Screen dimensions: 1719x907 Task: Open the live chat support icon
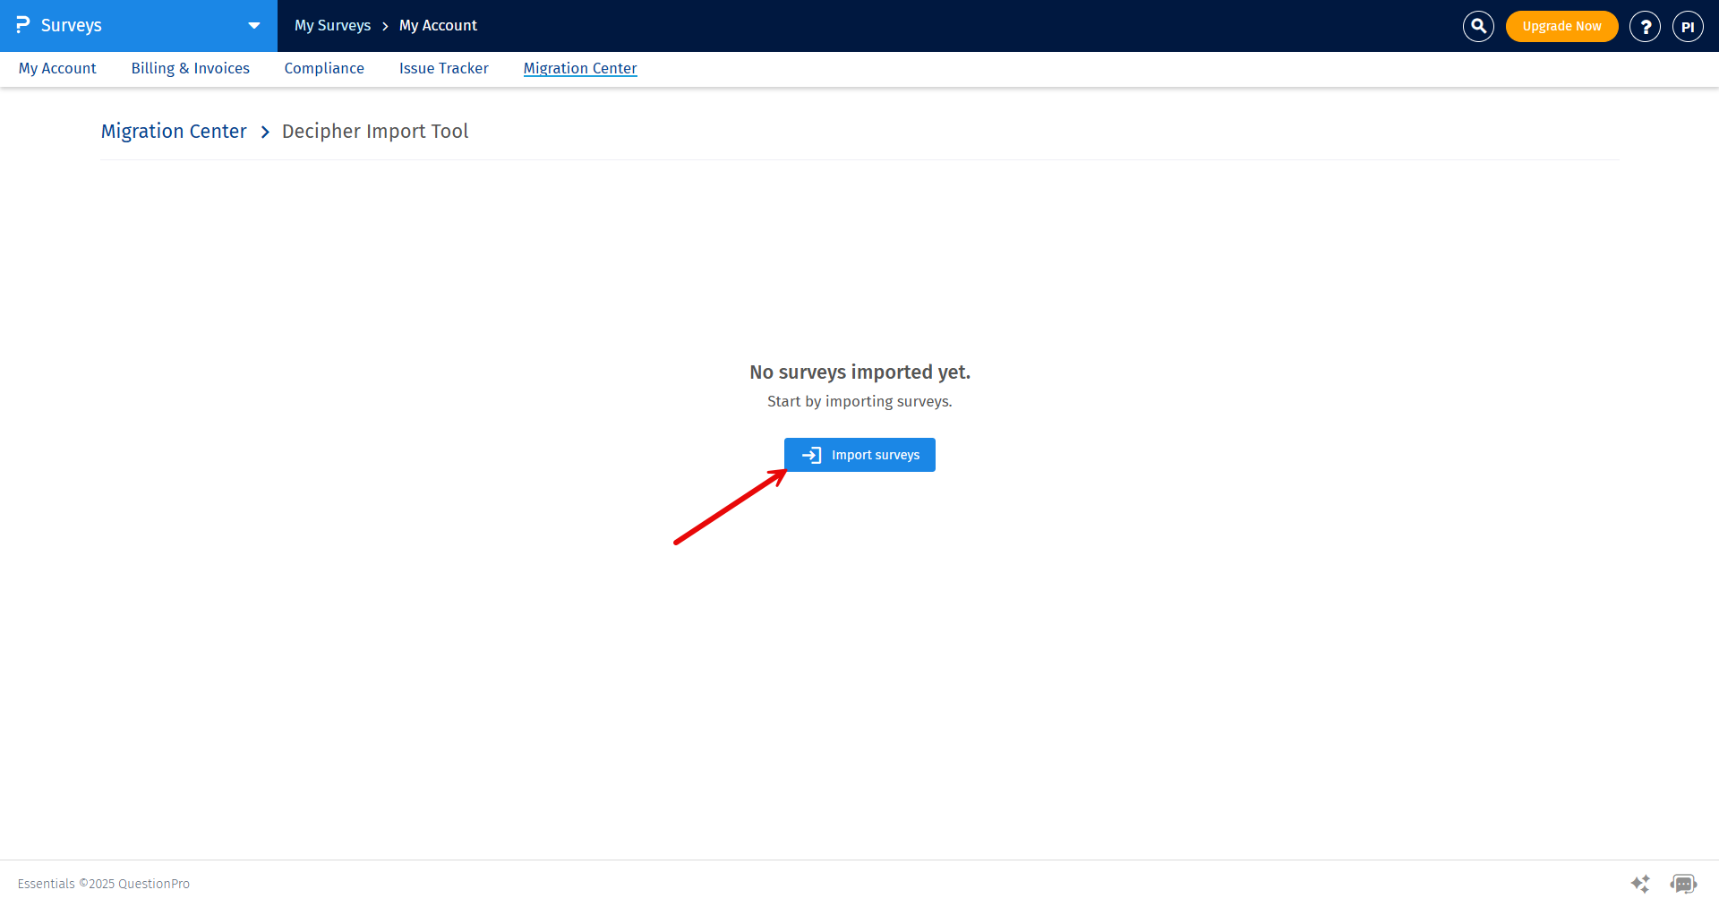point(1683,884)
